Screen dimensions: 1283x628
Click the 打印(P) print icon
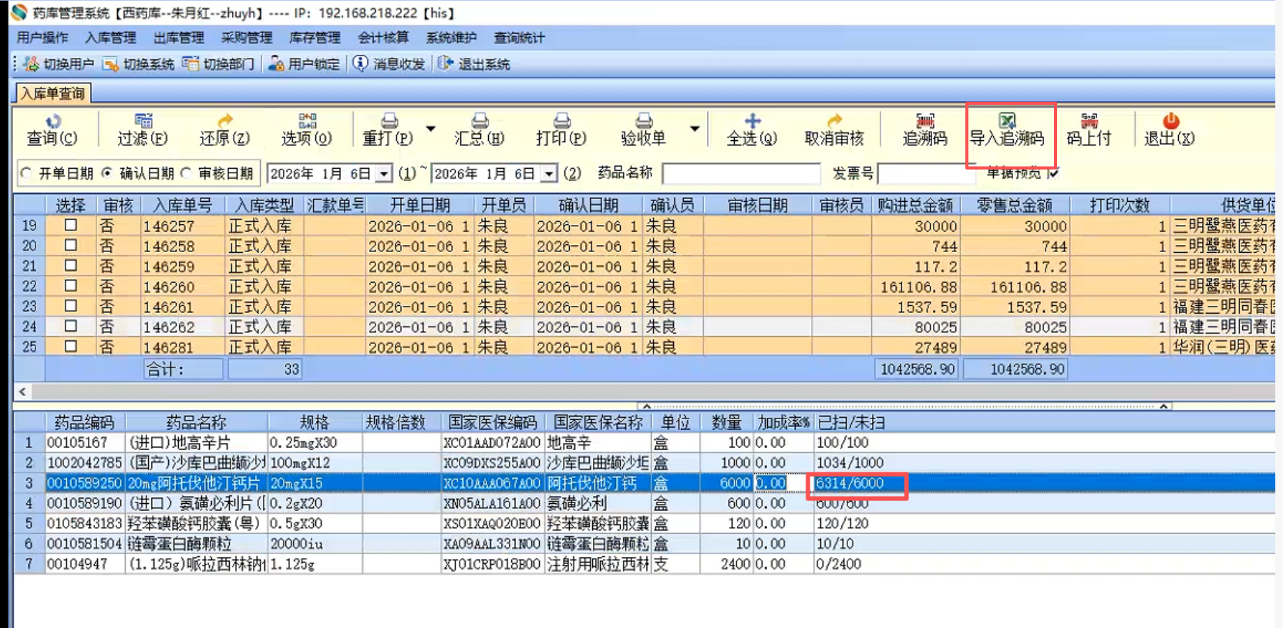562,121
